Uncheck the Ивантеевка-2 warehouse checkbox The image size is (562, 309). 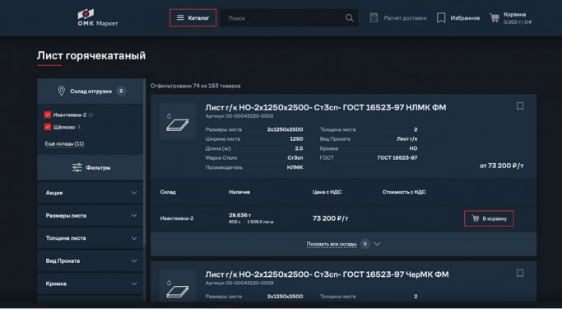coord(48,115)
